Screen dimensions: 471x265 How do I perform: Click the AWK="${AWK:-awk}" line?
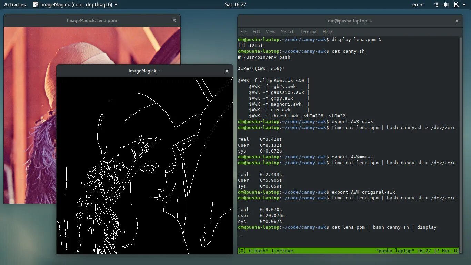click(261, 69)
